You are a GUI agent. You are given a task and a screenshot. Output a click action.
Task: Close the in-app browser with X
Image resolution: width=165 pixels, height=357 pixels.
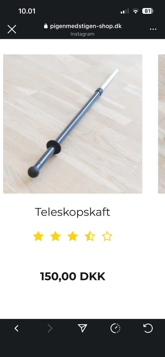pyautogui.click(x=12, y=29)
